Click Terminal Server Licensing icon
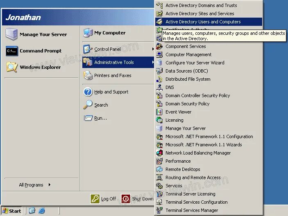Image resolution: width=288 pixels, height=216 pixels. (x=159, y=194)
